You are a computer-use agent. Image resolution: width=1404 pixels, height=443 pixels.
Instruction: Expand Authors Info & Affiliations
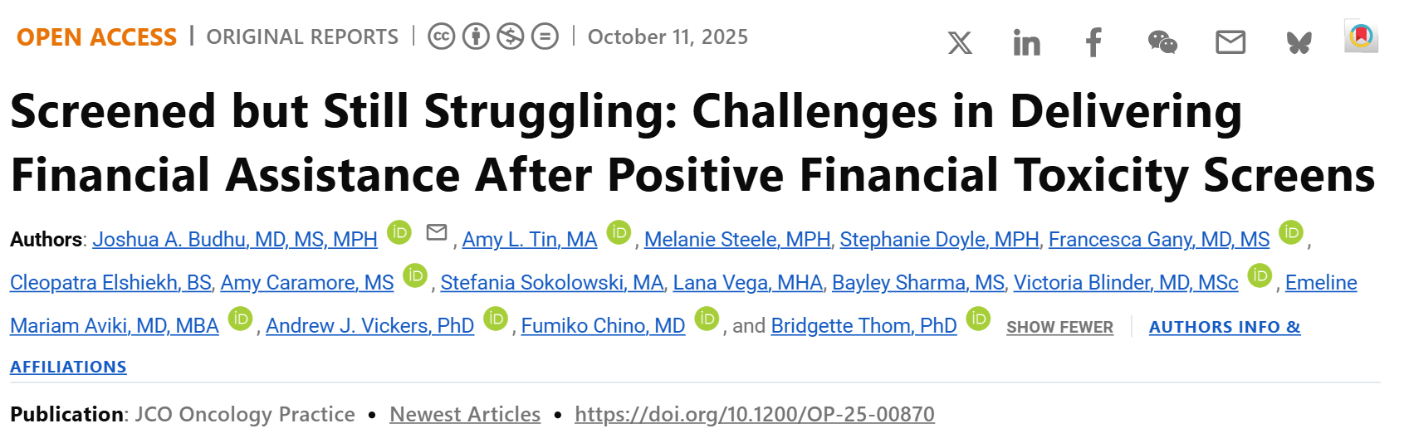(1224, 327)
